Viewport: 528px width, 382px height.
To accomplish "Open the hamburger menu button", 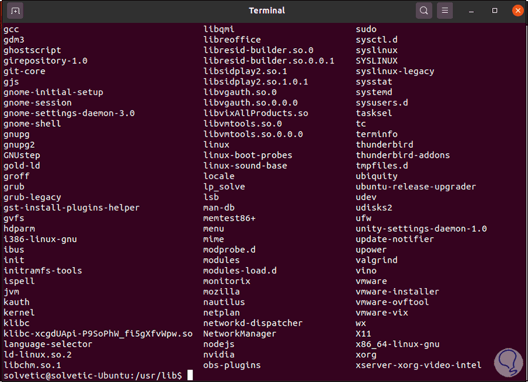I will (445, 11).
